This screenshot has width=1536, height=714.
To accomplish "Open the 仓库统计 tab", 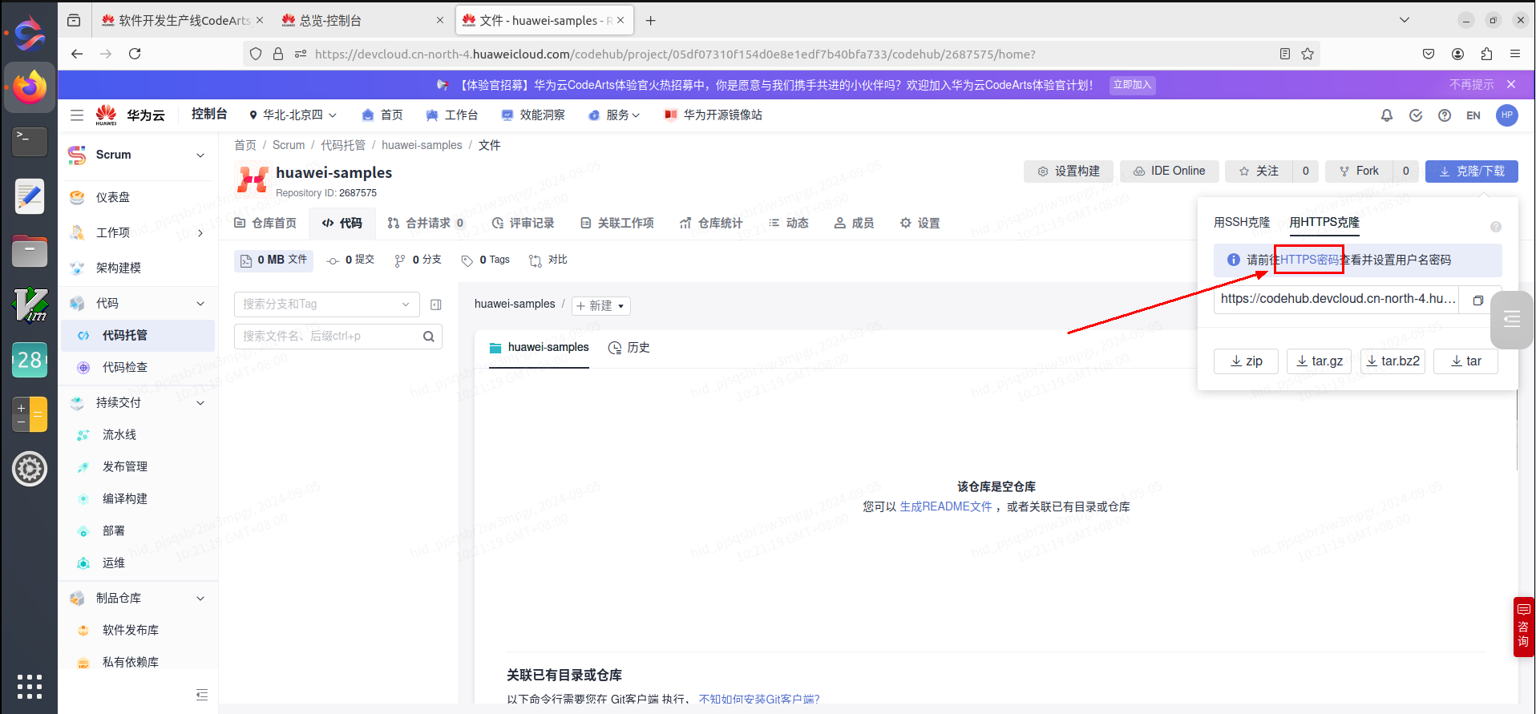I will click(711, 224).
